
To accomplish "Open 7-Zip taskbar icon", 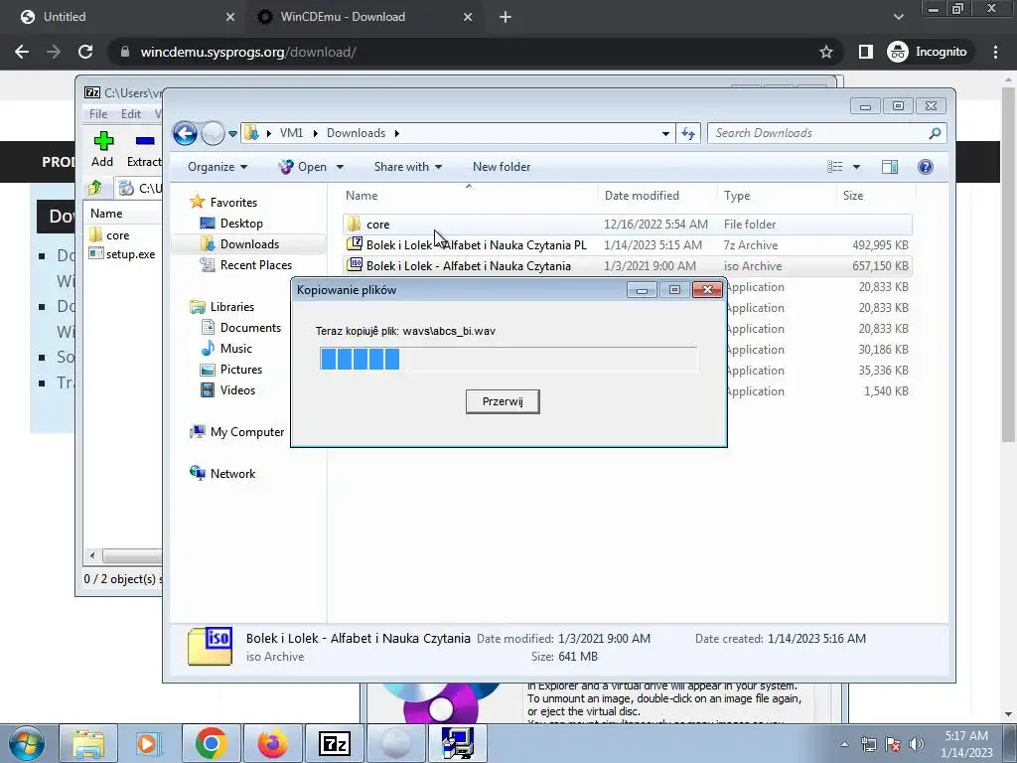I will (335, 743).
